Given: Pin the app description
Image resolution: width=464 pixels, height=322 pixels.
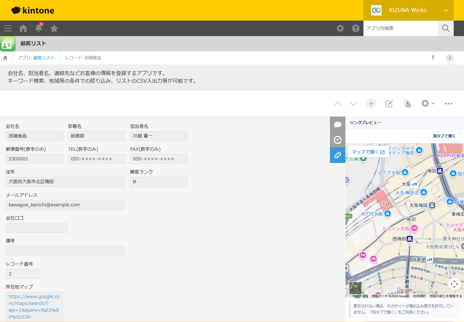Looking at the screenshot, I should pyautogui.click(x=433, y=58).
